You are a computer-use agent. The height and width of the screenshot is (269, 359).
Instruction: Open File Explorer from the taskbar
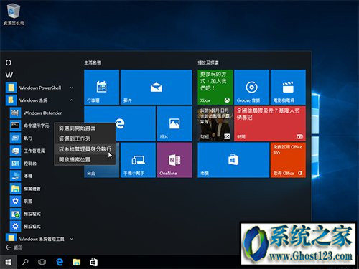point(77,262)
